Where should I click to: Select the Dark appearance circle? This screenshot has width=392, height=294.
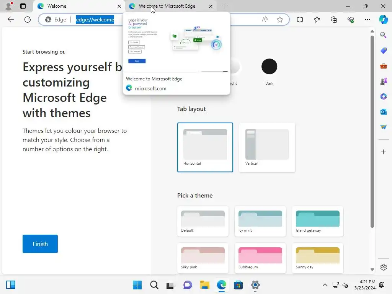269,67
